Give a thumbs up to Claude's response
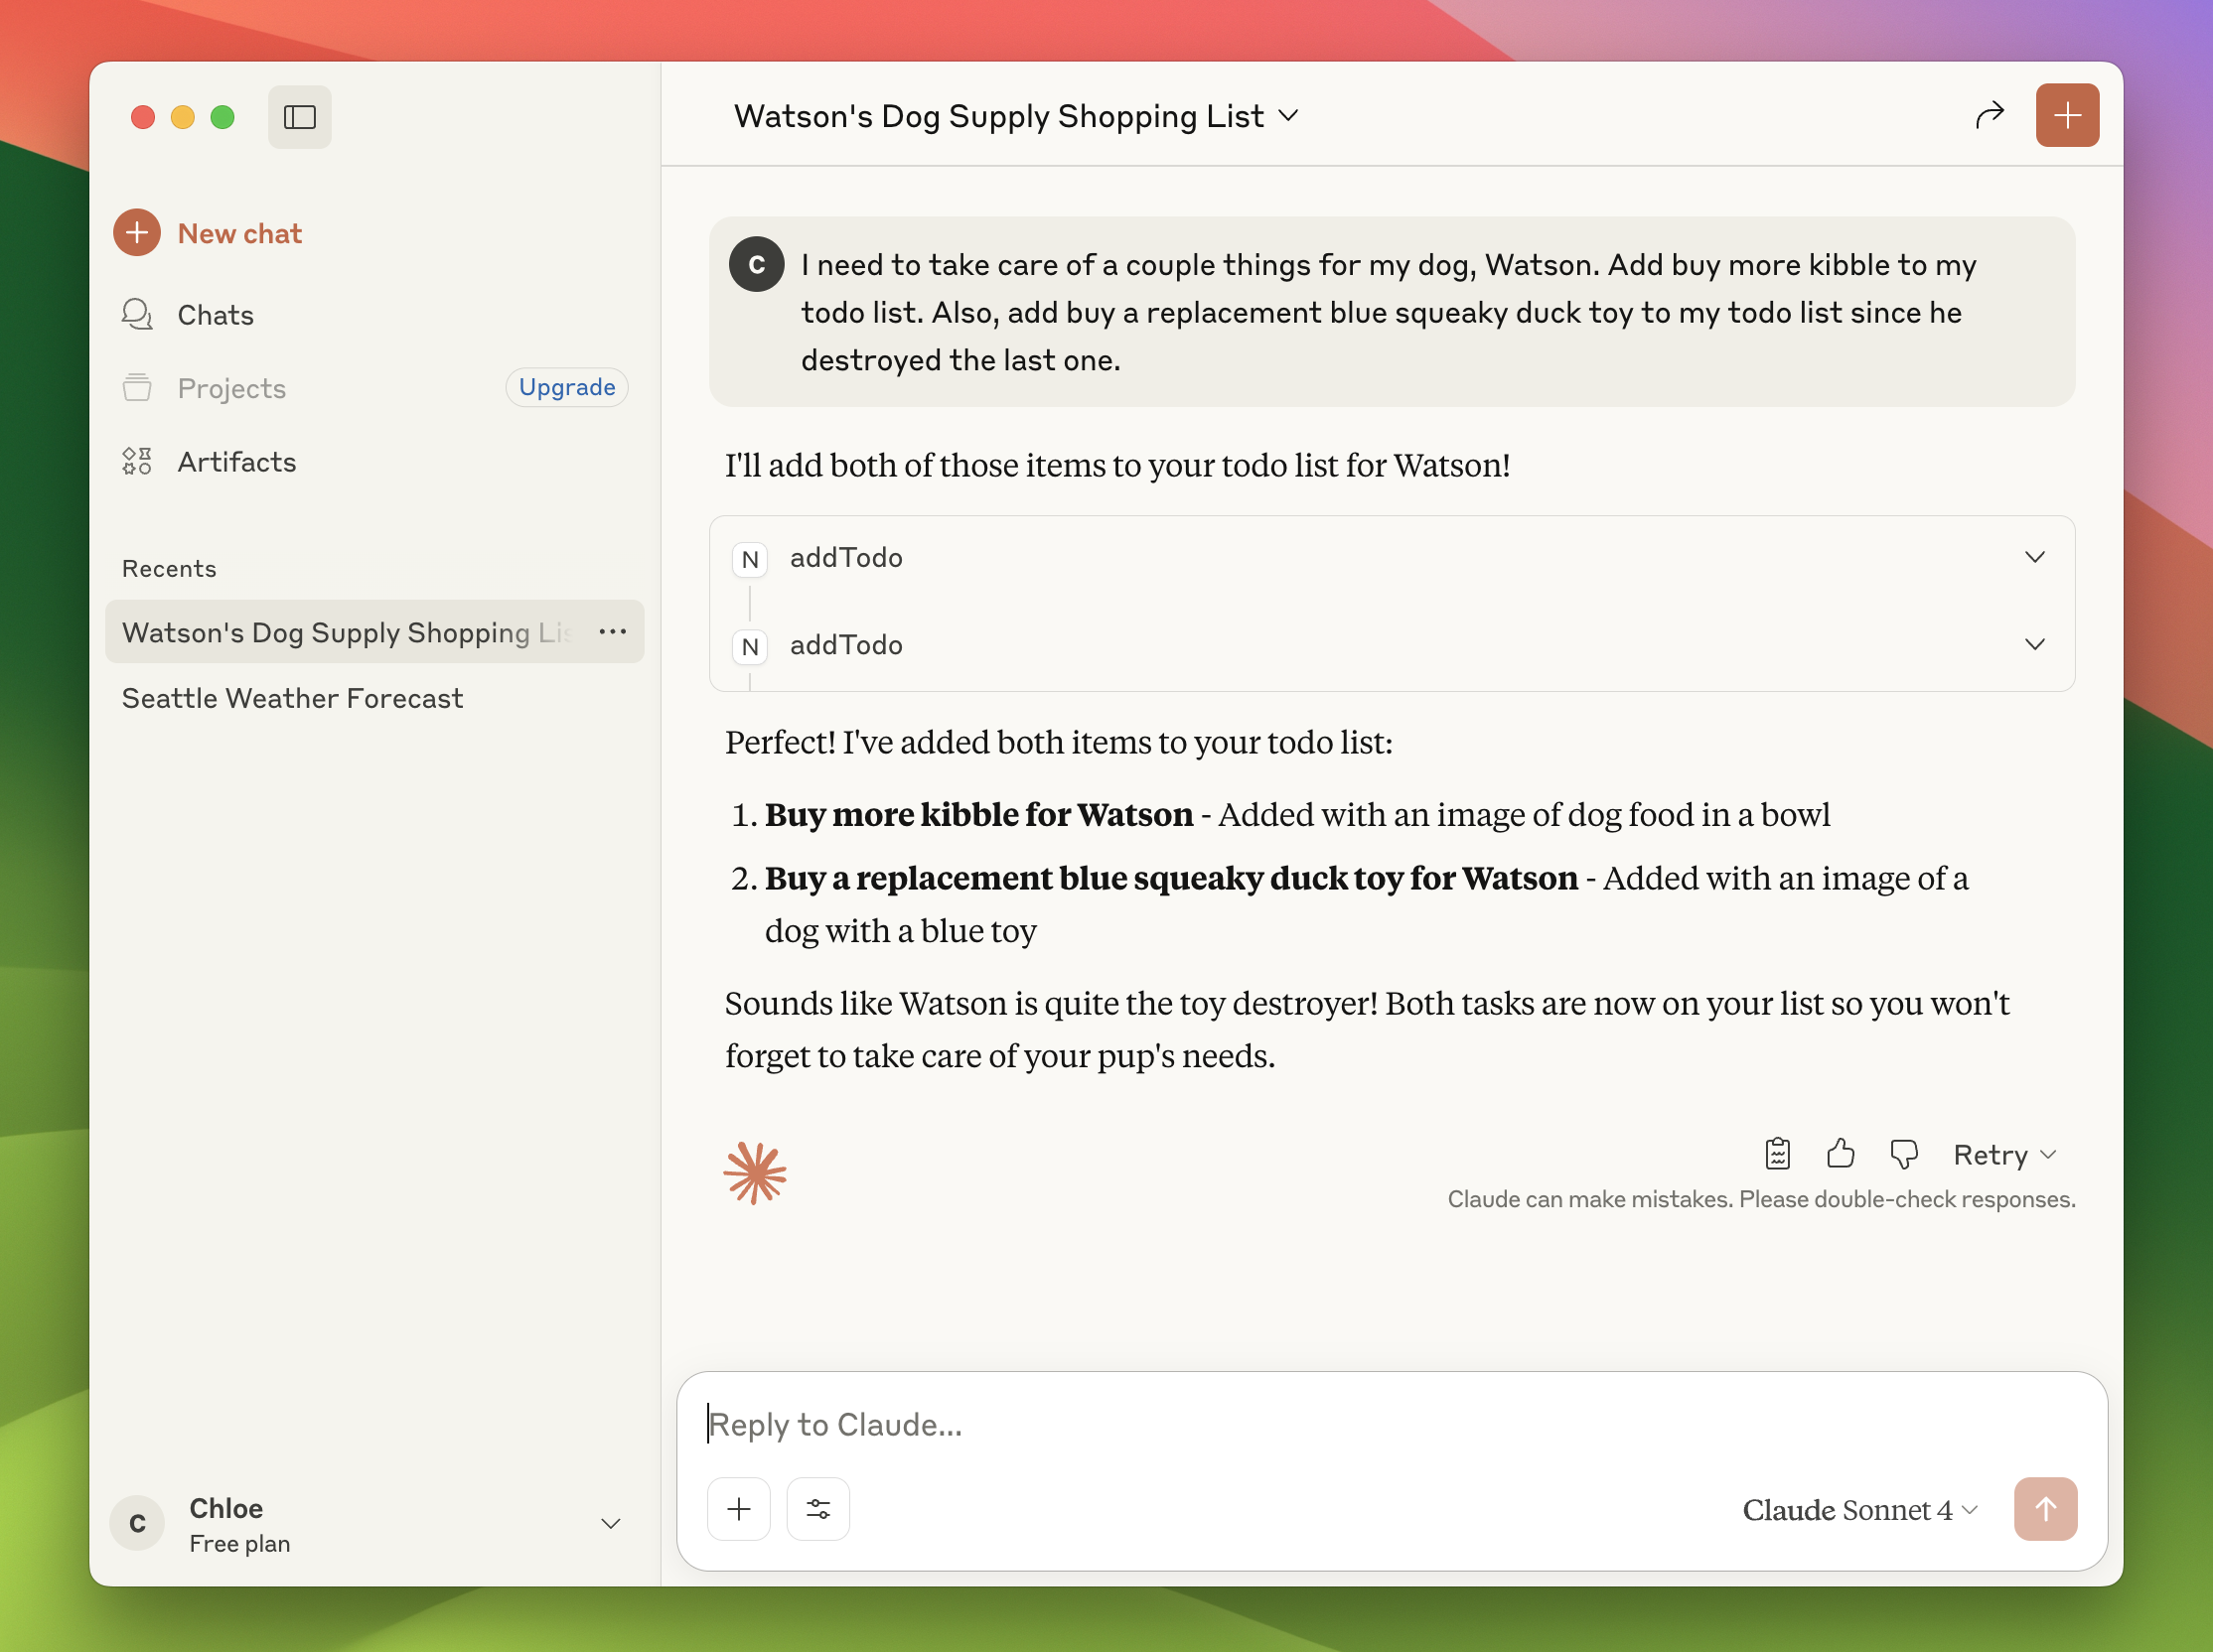The height and width of the screenshot is (1652, 2213). point(1841,1154)
